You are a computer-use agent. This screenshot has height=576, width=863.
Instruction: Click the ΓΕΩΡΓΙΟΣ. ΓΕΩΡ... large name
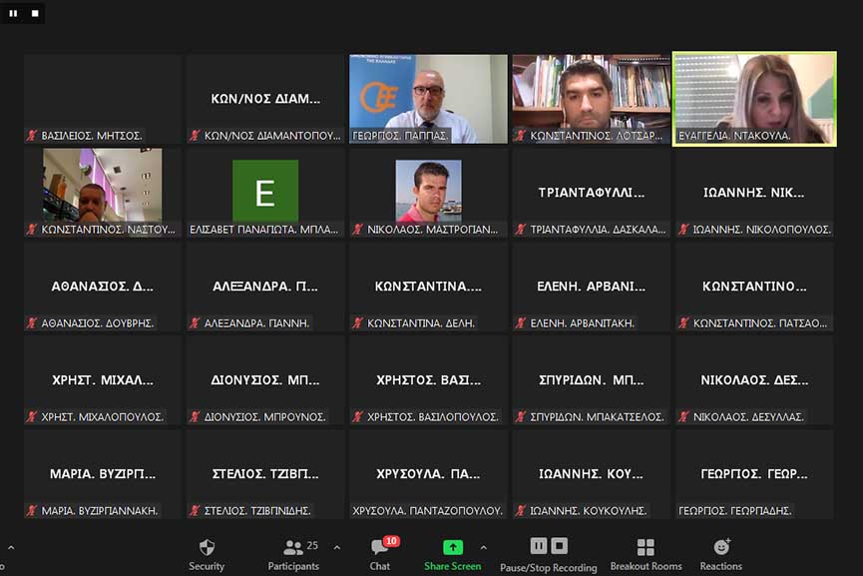[754, 474]
